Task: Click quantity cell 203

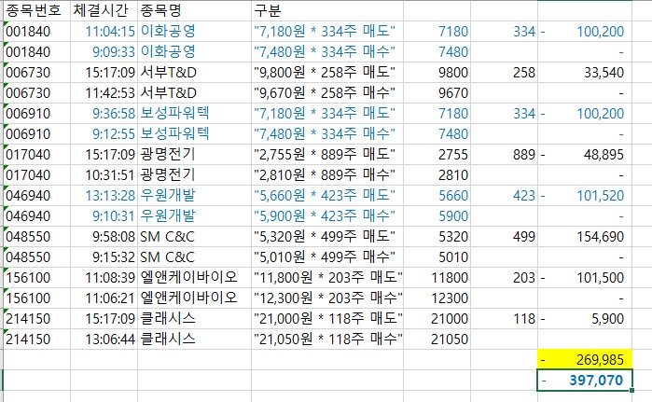Action: click(x=505, y=278)
